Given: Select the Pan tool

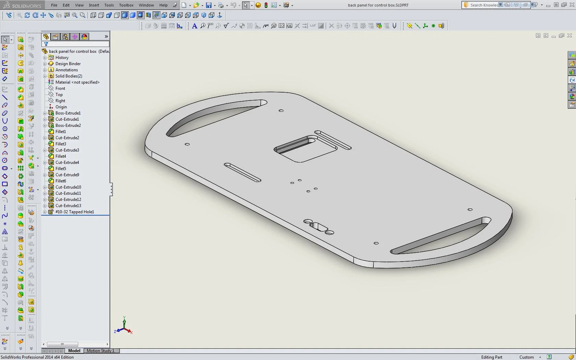Looking at the screenshot, I should (x=43, y=15).
